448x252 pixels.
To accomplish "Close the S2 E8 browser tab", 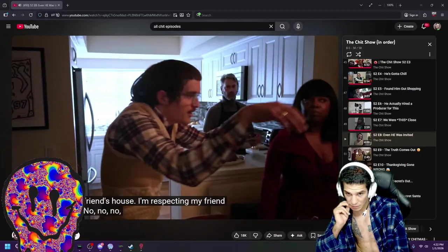I will 59,5.
